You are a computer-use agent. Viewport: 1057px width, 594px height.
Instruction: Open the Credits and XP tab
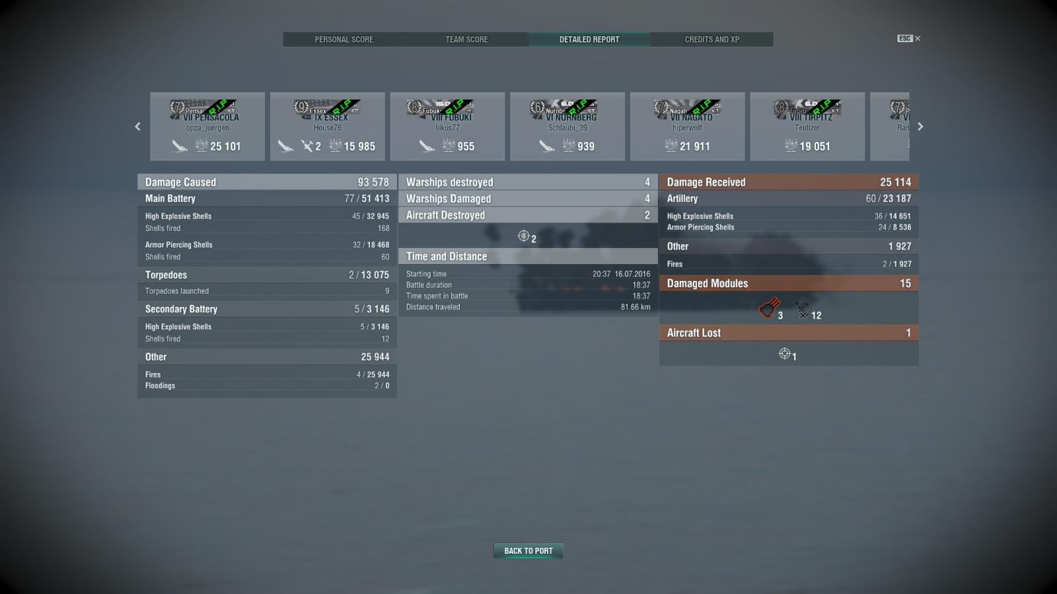pyautogui.click(x=712, y=40)
